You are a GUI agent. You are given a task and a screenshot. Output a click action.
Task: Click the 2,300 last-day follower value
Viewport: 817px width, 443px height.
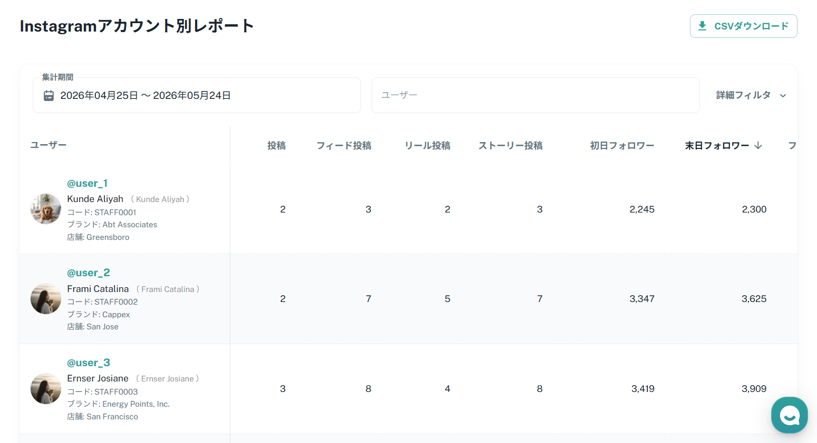[x=754, y=209]
